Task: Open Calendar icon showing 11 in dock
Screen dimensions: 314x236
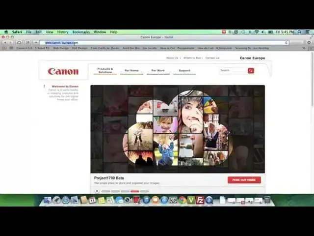Action: pyautogui.click(x=92, y=200)
